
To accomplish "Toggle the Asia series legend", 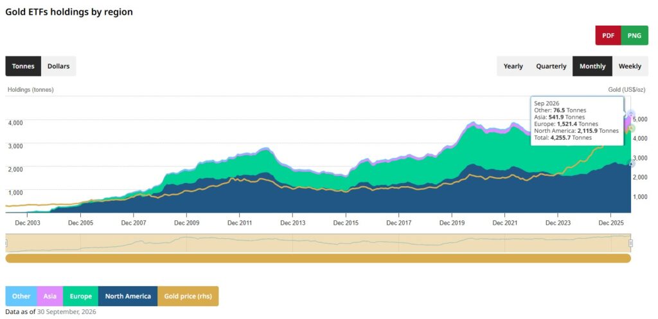I will click(50, 296).
